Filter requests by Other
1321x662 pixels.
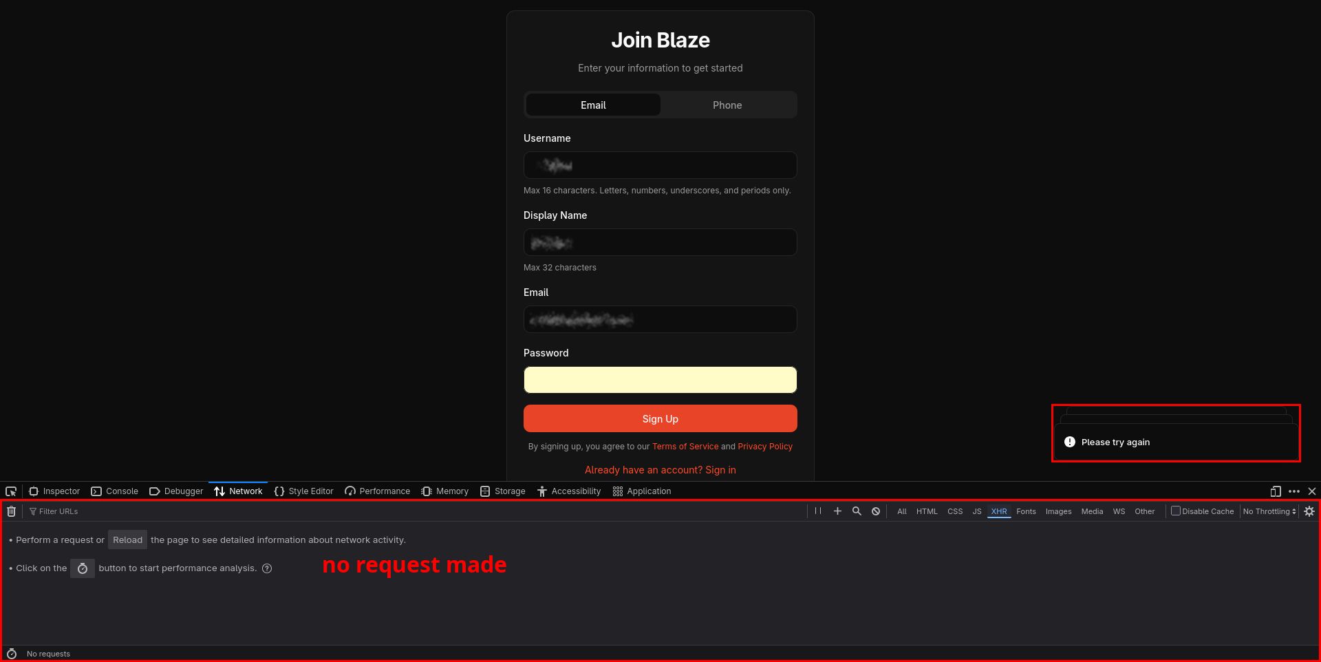coord(1145,511)
